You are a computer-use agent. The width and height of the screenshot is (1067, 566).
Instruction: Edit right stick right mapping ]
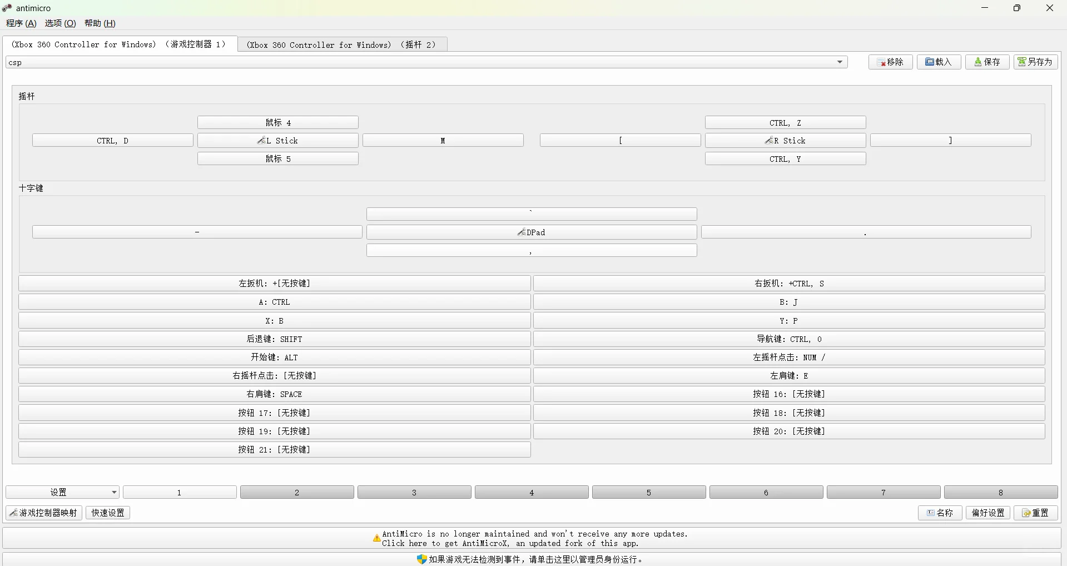pos(951,141)
